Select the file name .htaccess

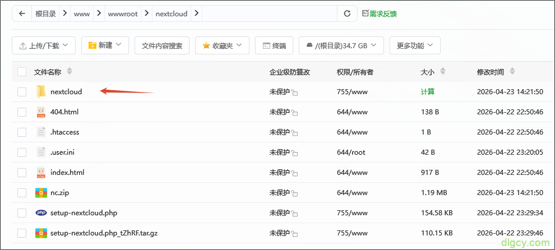[x=65, y=132]
